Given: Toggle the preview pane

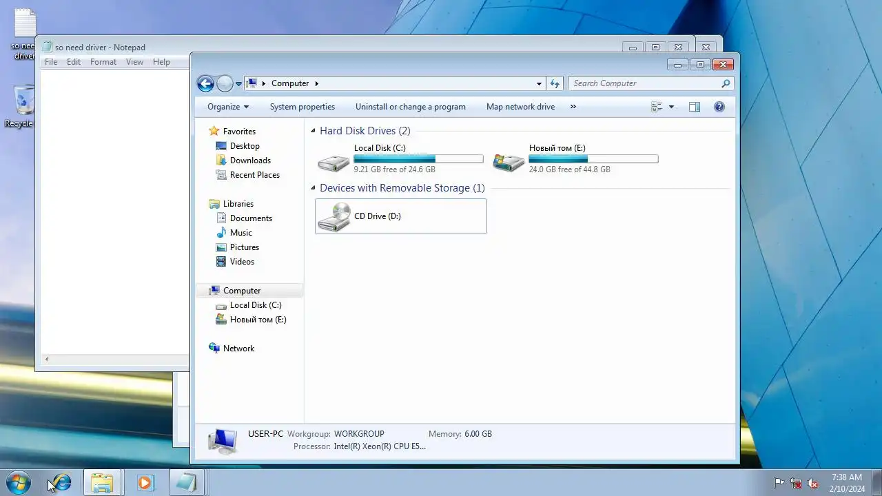Looking at the screenshot, I should pos(695,107).
